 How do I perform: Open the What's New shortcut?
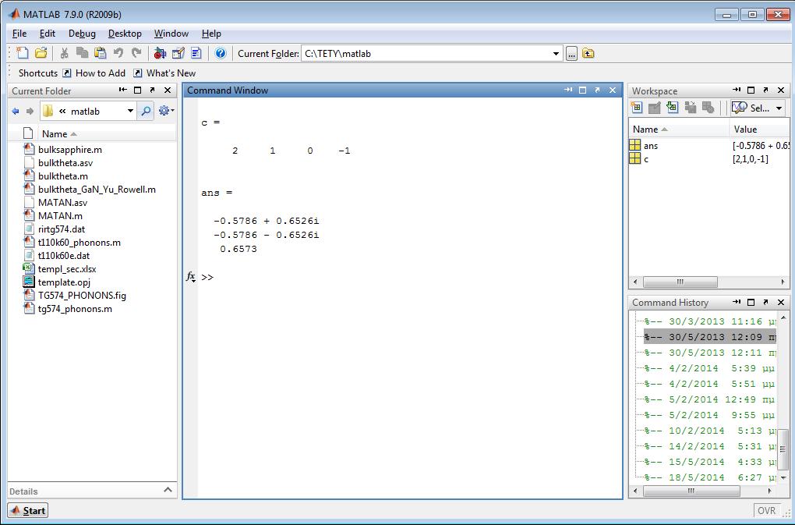164,73
